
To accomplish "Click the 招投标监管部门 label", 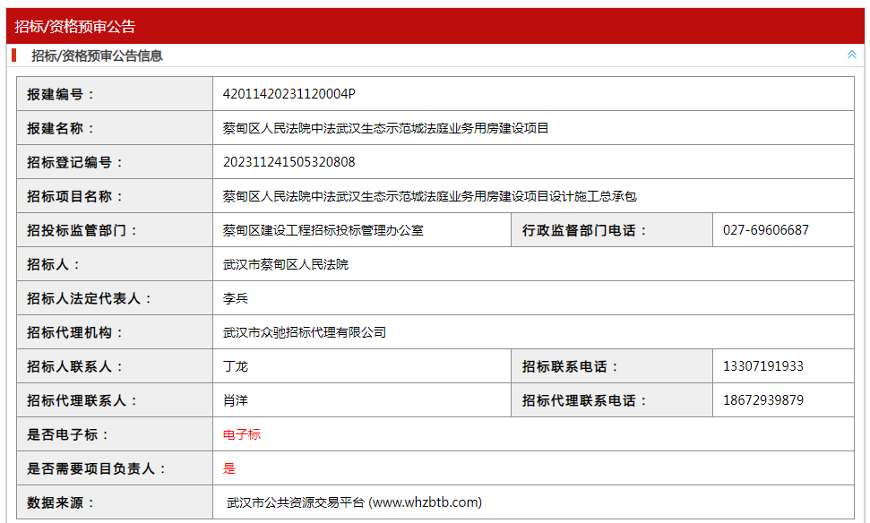I will tap(82, 230).
